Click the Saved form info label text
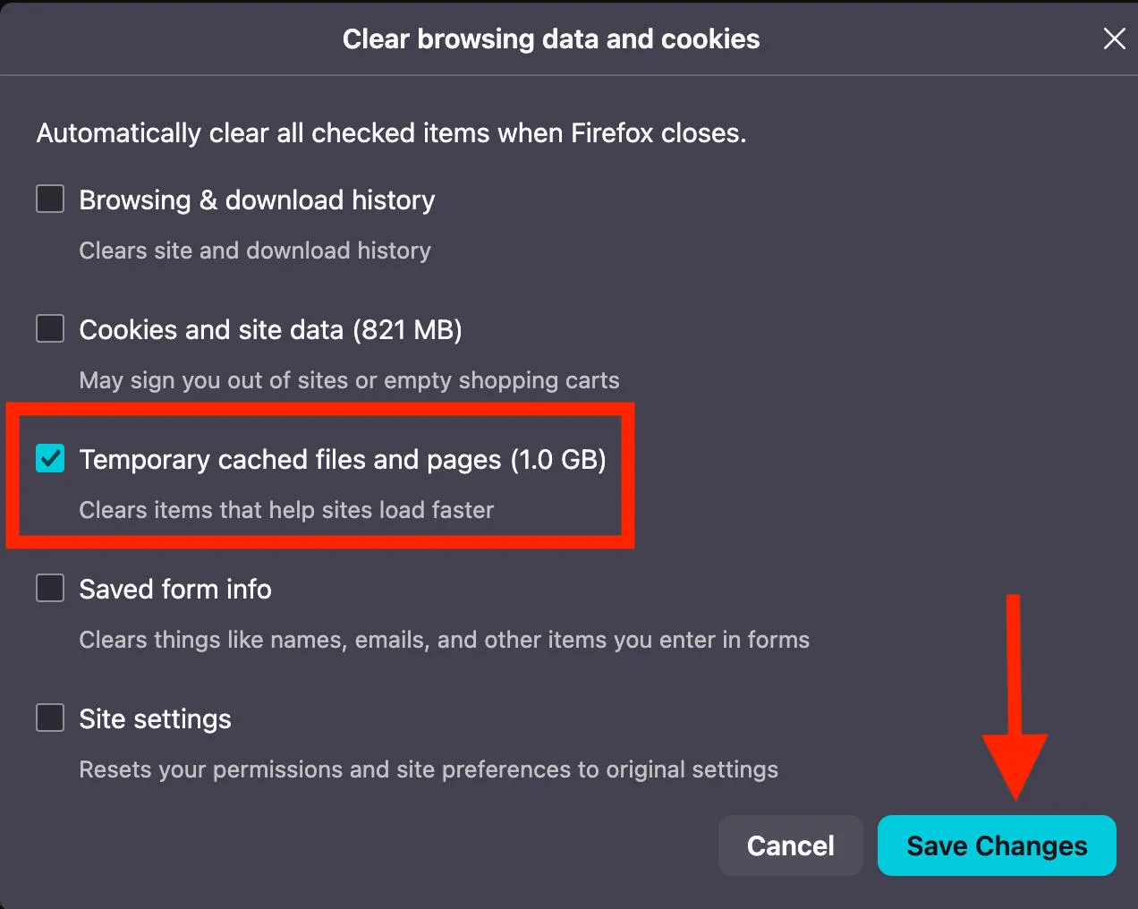The image size is (1138, 909). (x=175, y=589)
